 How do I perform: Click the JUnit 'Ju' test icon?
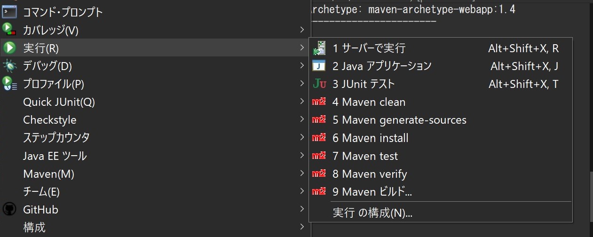tap(319, 84)
